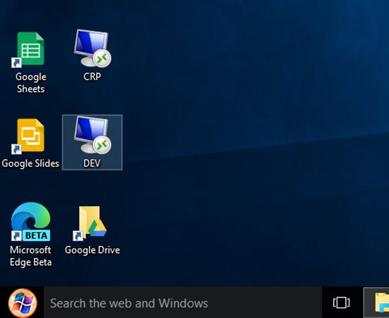The height and width of the screenshot is (318, 389).
Task: Select the Google Sheets desktop shortcut icon
Action: pyautogui.click(x=28, y=49)
